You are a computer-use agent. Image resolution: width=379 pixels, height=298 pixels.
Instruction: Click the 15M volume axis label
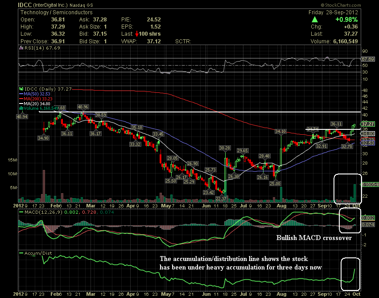tap(12, 160)
